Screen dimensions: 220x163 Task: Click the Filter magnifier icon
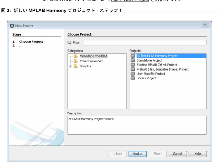(x=69, y=43)
